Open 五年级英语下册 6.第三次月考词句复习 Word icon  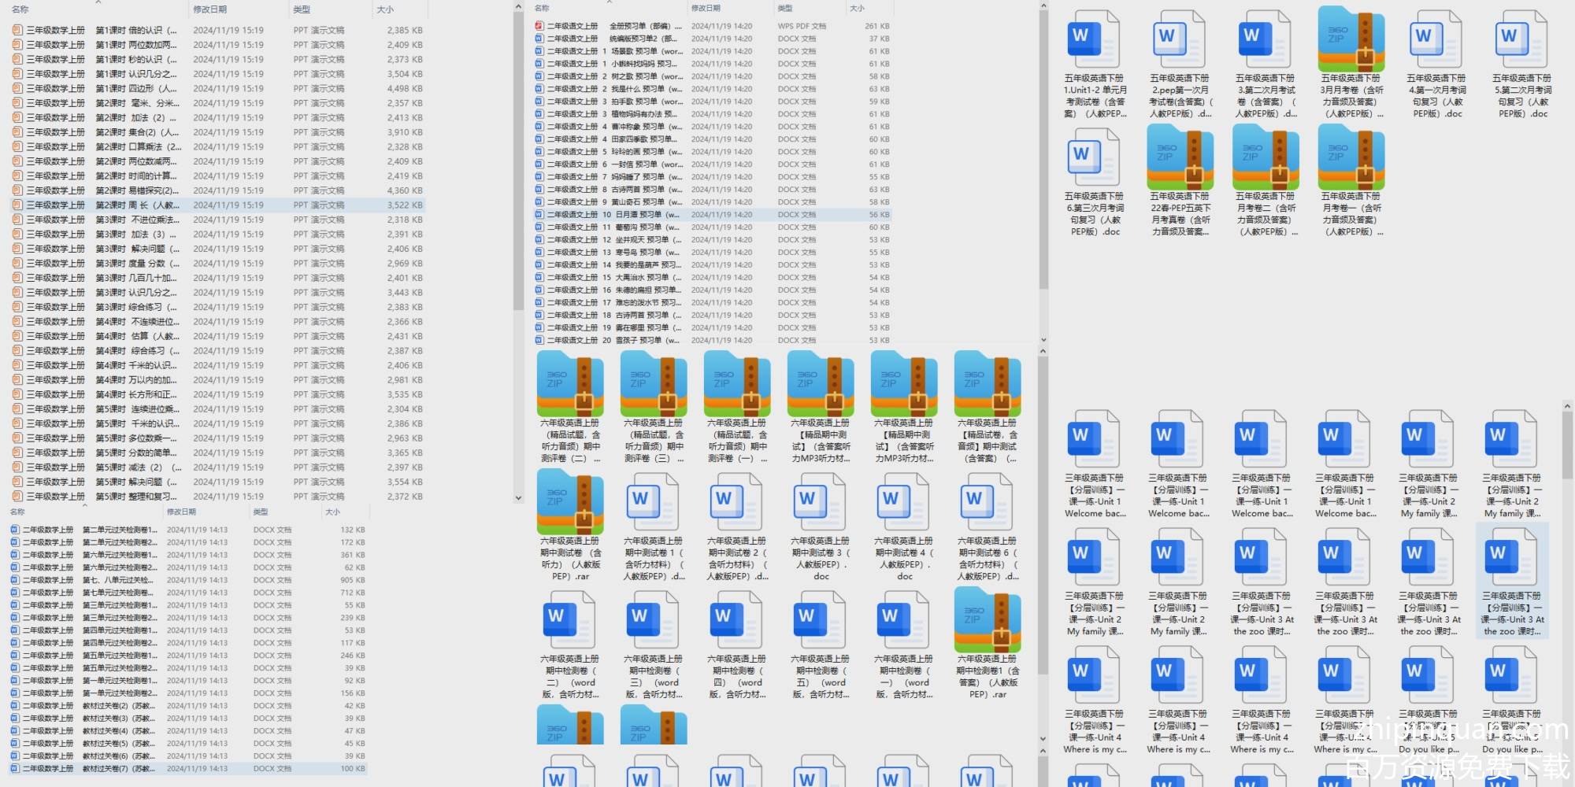pos(1094,157)
